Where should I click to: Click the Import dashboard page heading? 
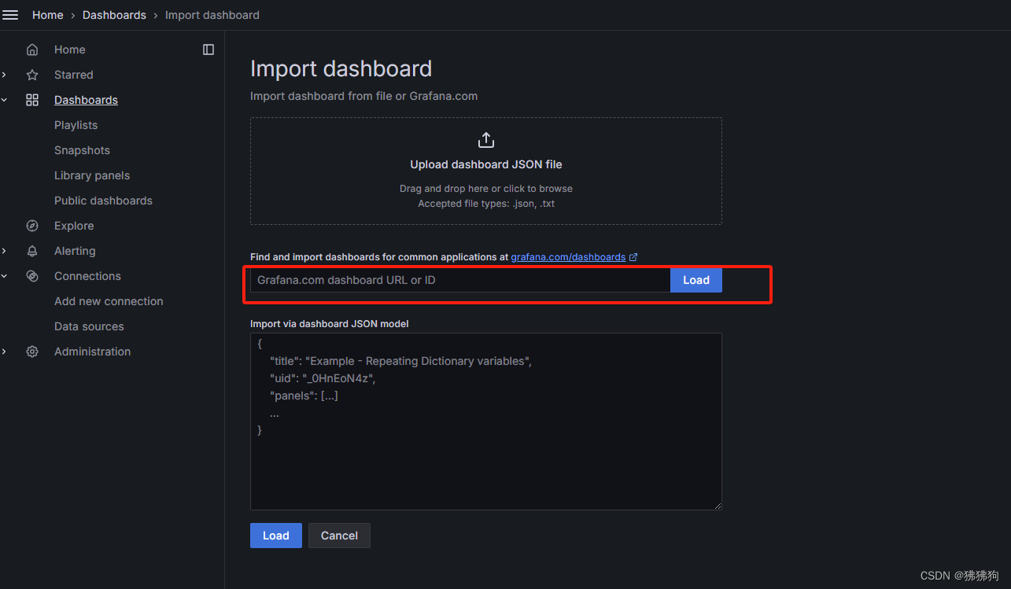[341, 68]
